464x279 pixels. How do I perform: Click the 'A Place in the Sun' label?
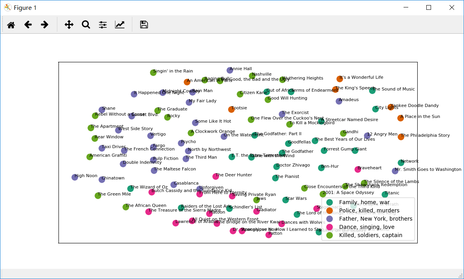point(420,116)
